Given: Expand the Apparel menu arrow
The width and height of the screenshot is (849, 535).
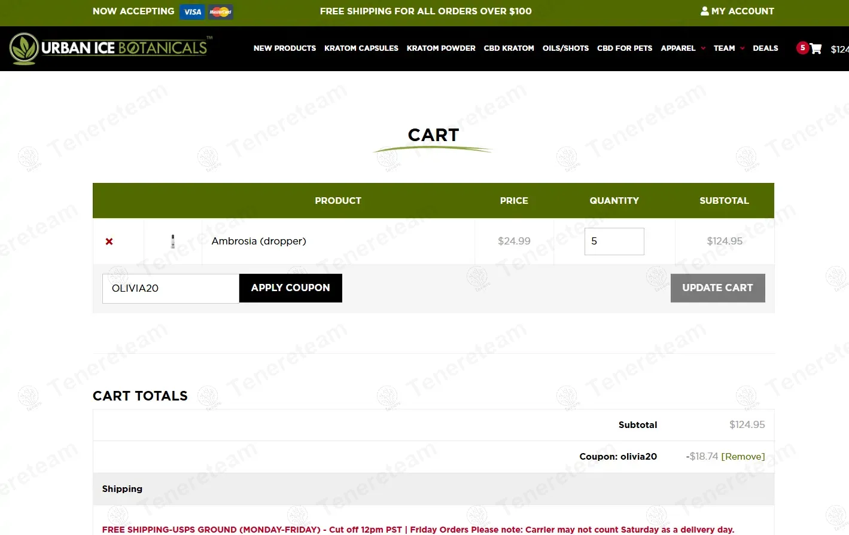Looking at the screenshot, I should (703, 48).
